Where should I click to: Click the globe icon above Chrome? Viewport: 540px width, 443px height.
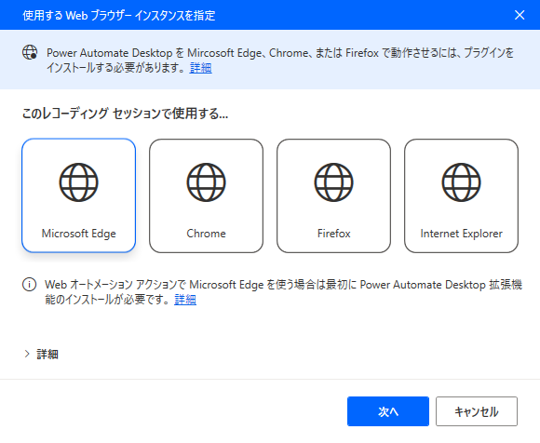pos(206,182)
